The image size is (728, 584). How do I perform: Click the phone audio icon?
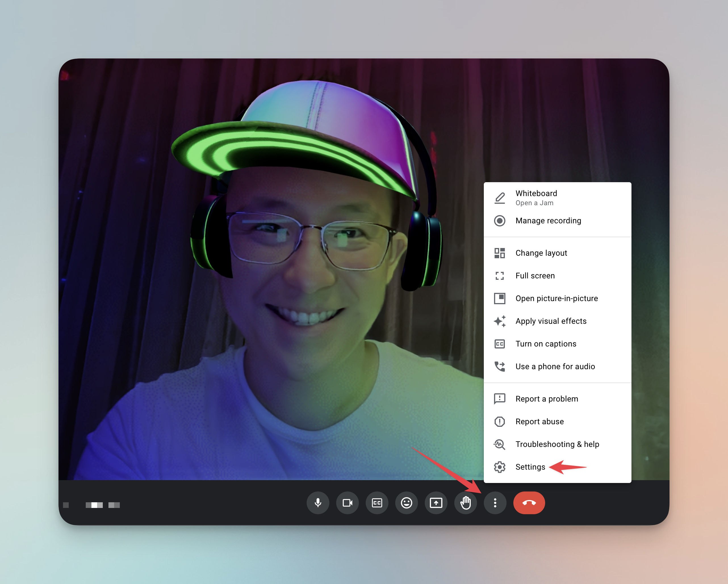pyautogui.click(x=500, y=366)
